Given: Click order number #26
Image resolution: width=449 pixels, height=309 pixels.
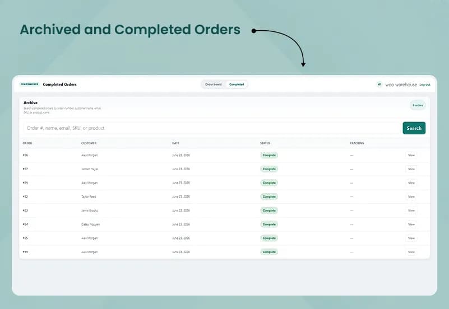Looking at the screenshot, I should click(25, 155).
